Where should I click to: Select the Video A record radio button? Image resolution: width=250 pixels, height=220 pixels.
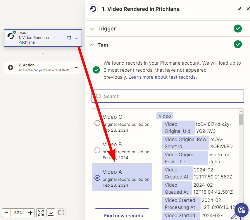(x=97, y=178)
